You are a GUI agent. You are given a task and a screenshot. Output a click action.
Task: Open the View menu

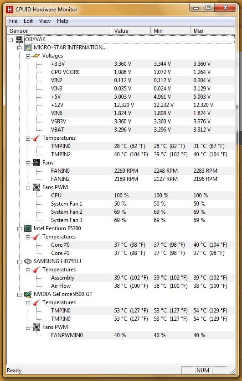[45, 21]
